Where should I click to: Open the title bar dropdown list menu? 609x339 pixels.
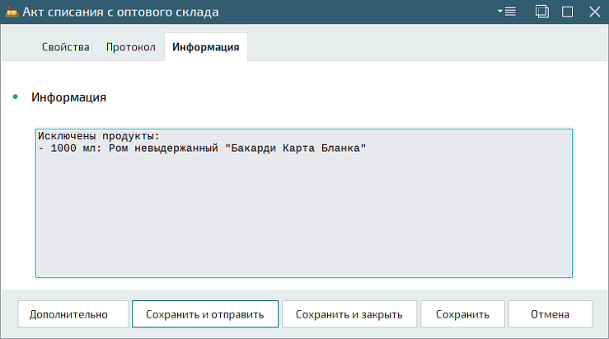(x=507, y=12)
